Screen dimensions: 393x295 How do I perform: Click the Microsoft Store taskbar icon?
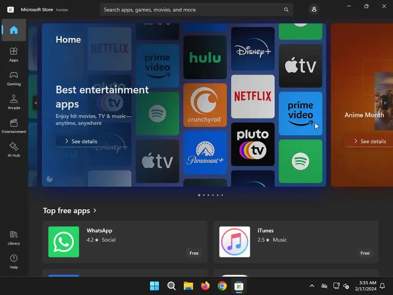pos(239,286)
